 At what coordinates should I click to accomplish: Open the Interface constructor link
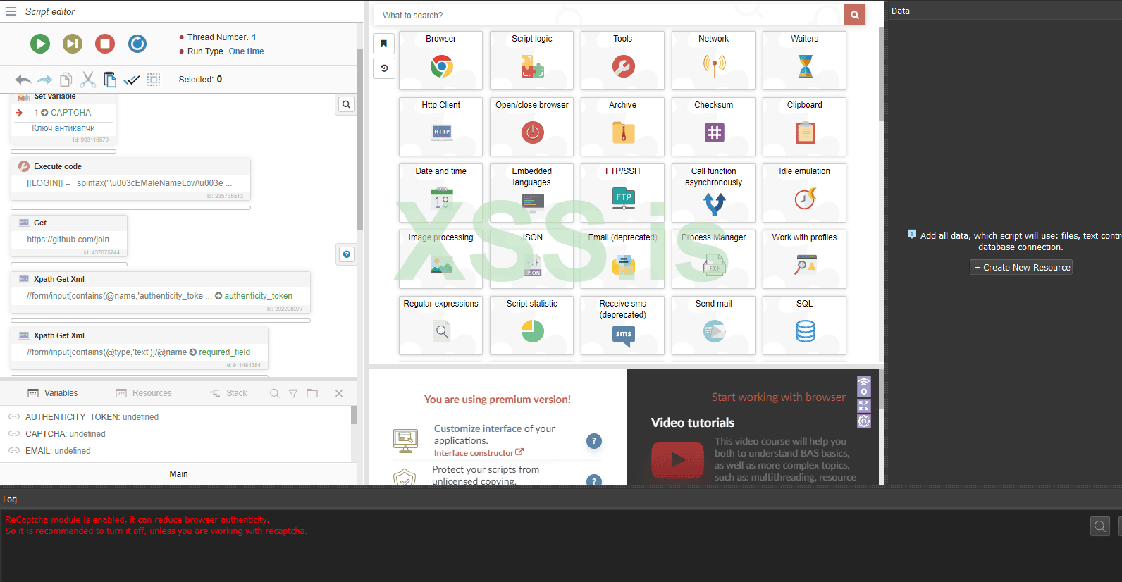coord(479,453)
